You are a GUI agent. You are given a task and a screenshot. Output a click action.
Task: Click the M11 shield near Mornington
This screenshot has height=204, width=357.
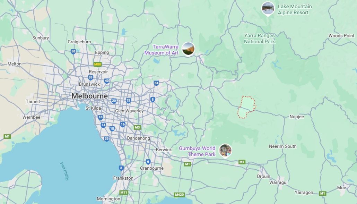pyautogui.click(x=124, y=193)
